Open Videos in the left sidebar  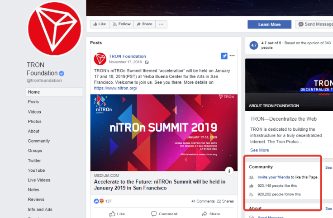(34, 112)
